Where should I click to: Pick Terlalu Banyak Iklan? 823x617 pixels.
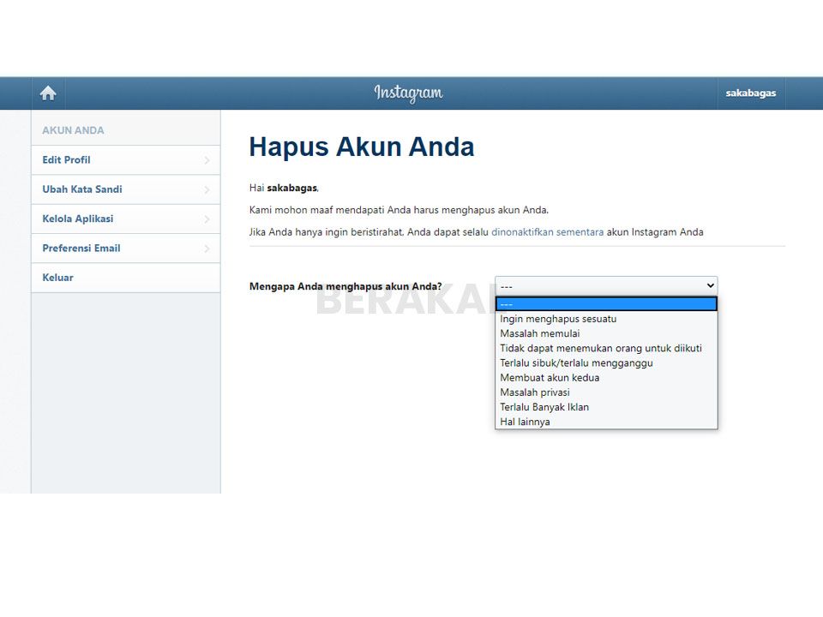click(606, 406)
